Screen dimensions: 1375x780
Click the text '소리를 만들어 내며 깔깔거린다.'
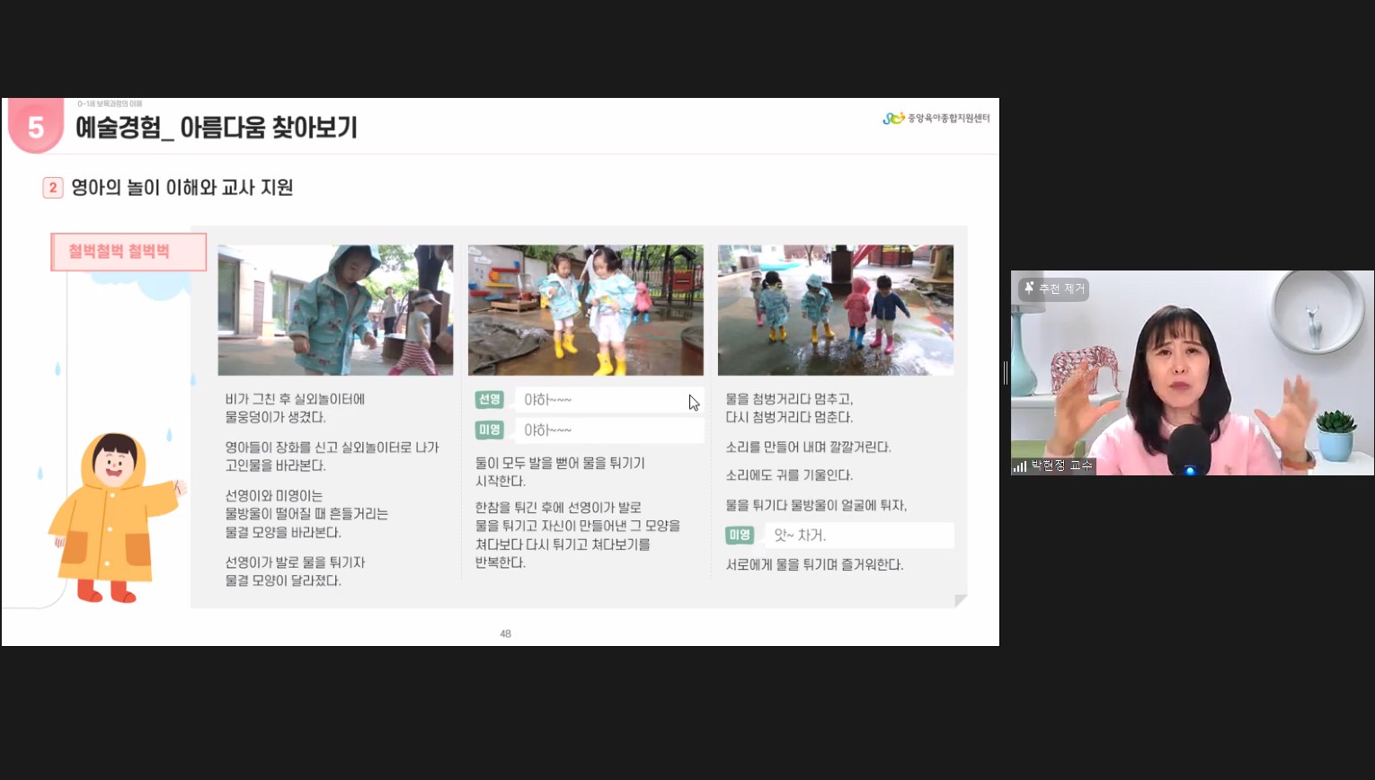(808, 447)
